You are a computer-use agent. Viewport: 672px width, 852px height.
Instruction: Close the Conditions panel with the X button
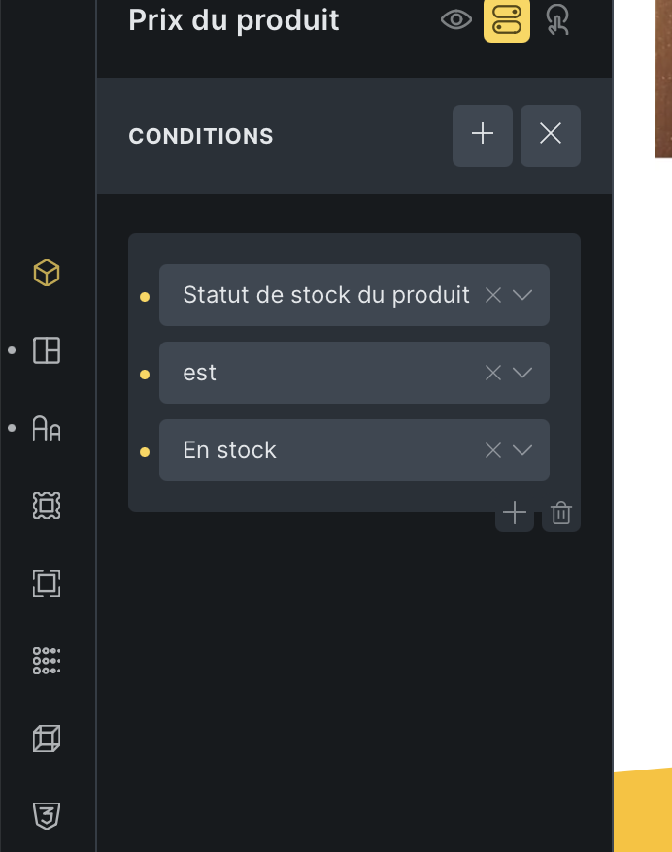click(x=551, y=135)
